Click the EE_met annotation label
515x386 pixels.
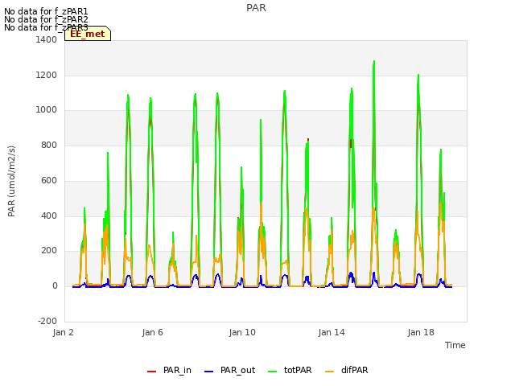88,34
